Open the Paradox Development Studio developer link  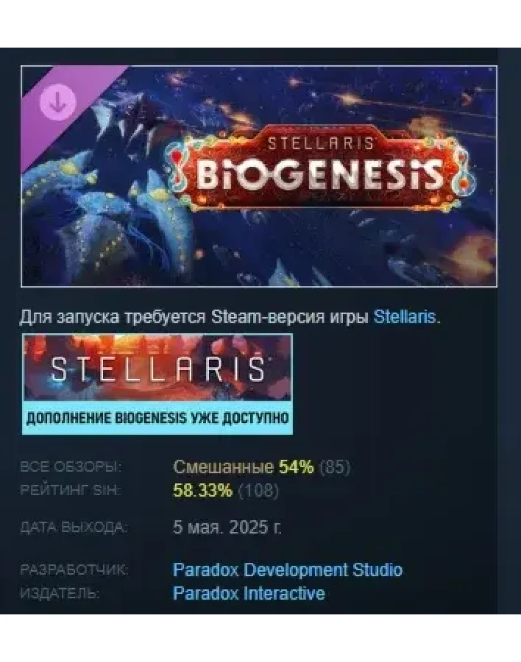287,570
